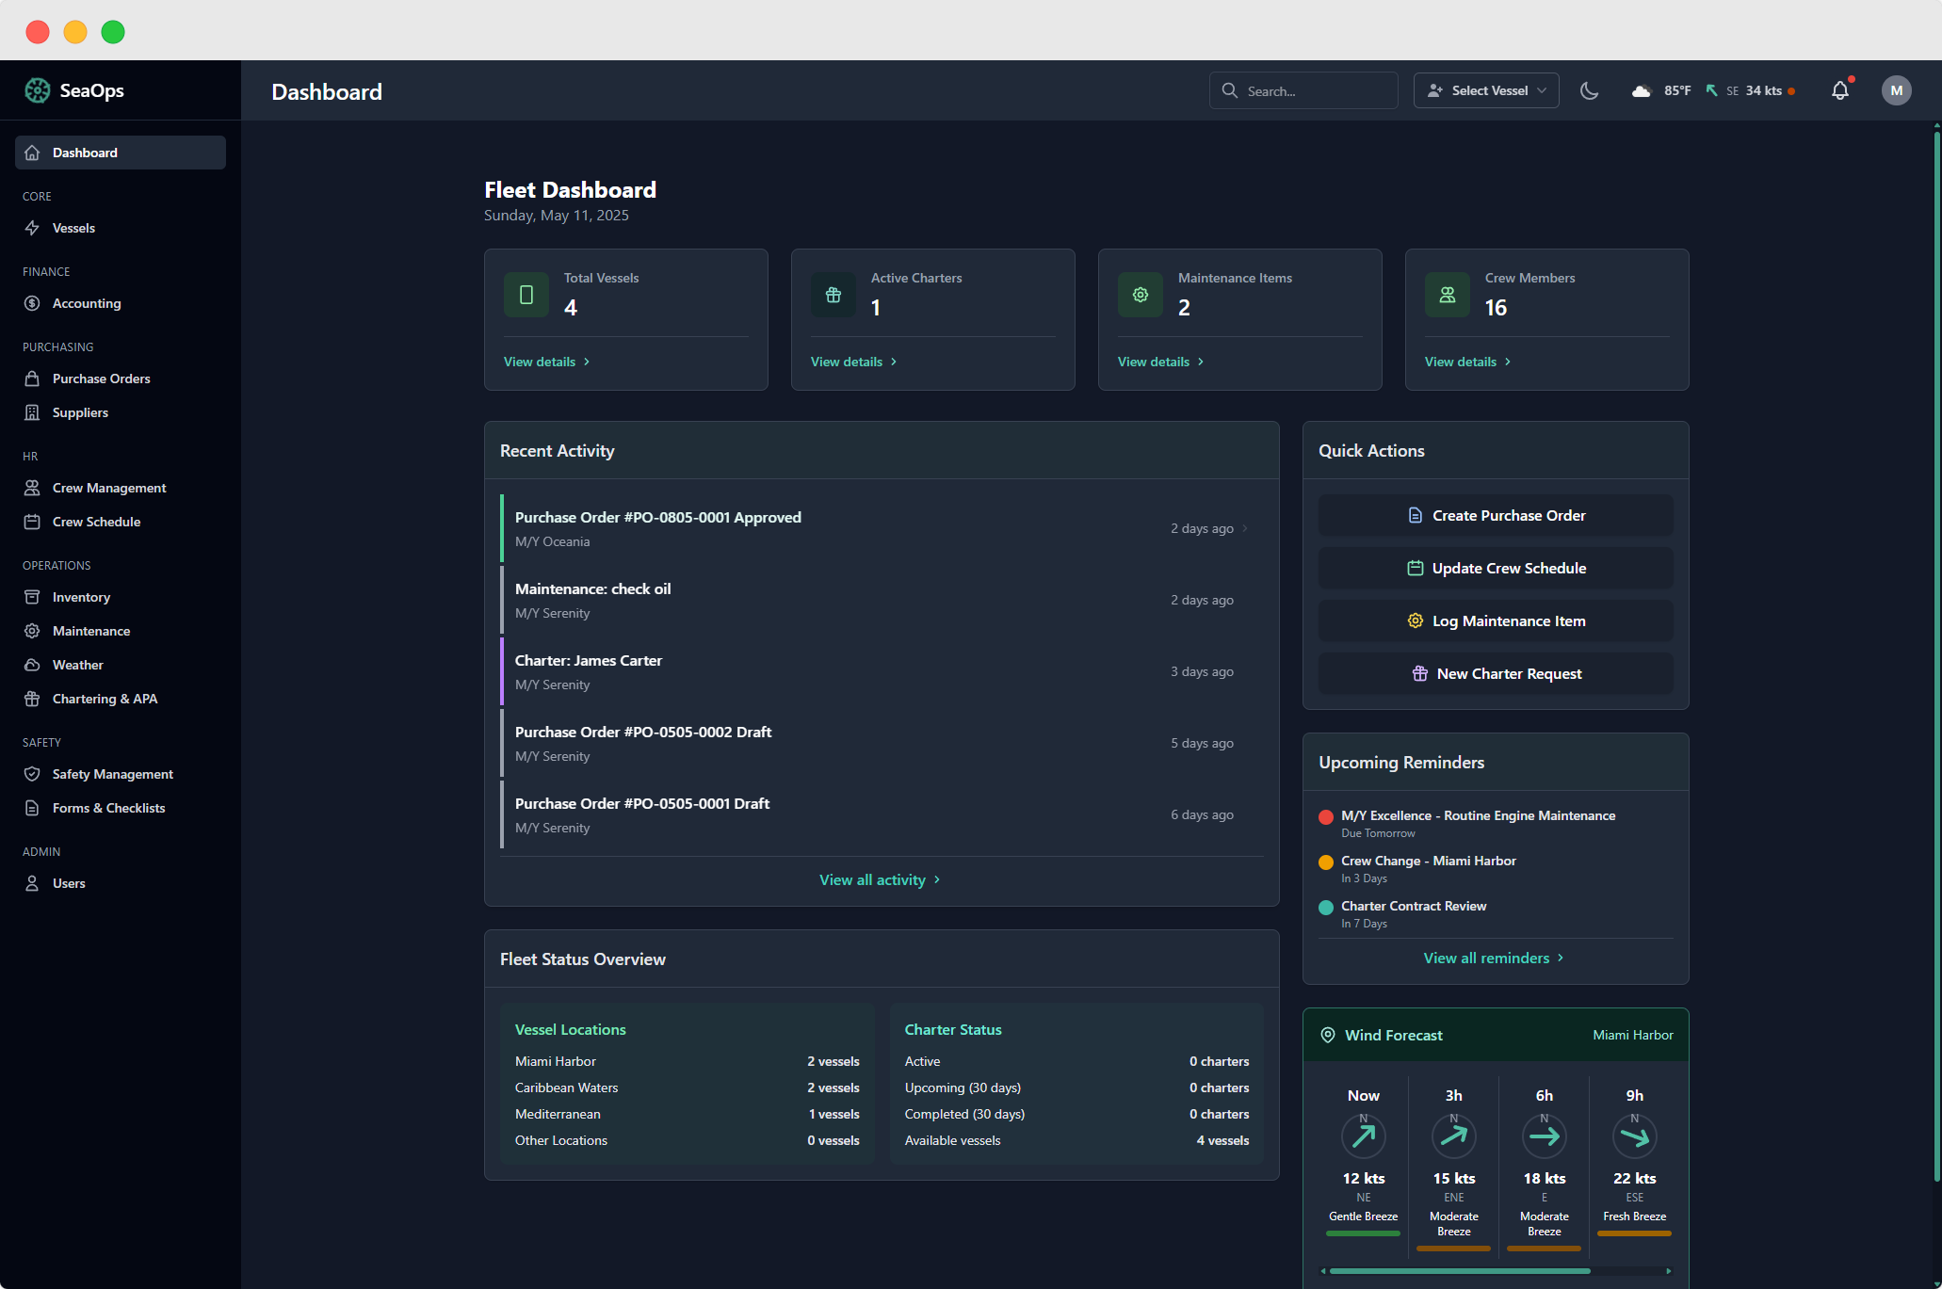This screenshot has height=1289, width=1942.
Task: Toggle dark mode with the moon icon
Action: 1590,90
